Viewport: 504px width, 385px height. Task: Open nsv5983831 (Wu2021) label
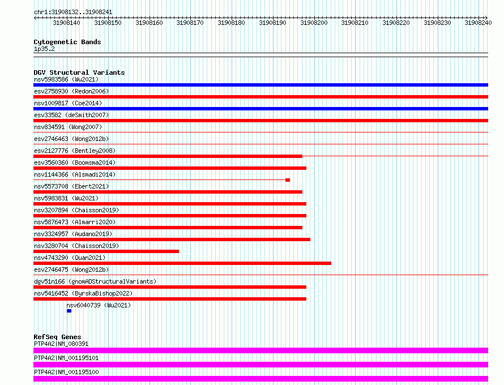coord(66,198)
